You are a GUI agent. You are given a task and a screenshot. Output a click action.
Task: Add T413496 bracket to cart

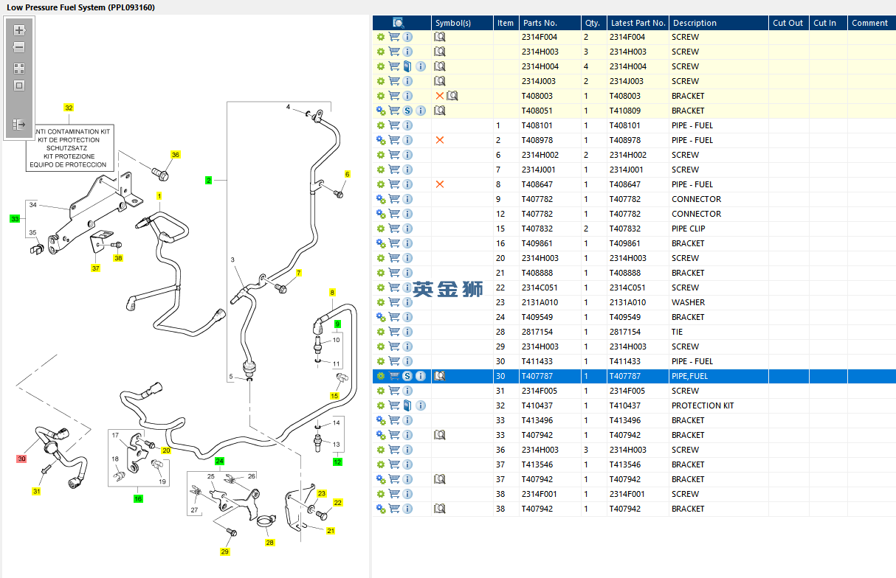coord(394,420)
